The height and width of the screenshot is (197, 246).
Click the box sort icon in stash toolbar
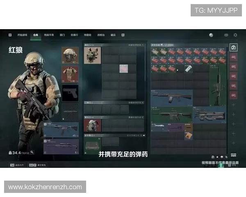pos(222,157)
